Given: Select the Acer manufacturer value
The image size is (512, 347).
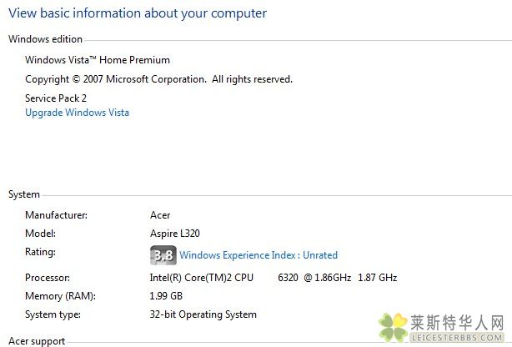Looking at the screenshot, I should click(x=159, y=215).
